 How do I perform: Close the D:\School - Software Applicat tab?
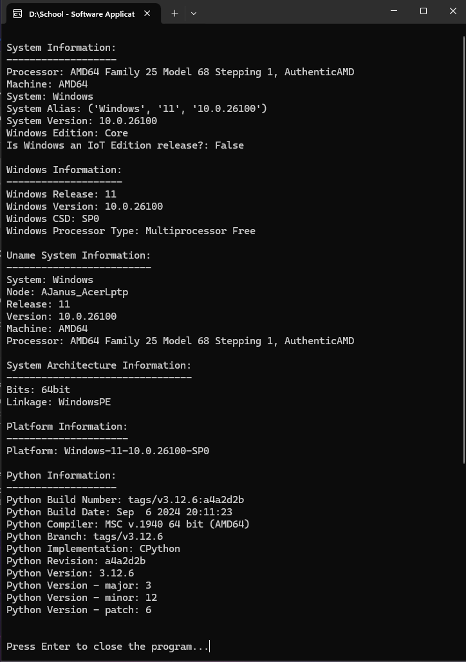click(x=147, y=14)
